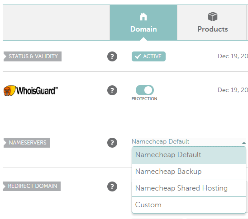Screen dimensions: 248x219
Task: Click the WhoisGuard logo
Action: tap(31, 91)
